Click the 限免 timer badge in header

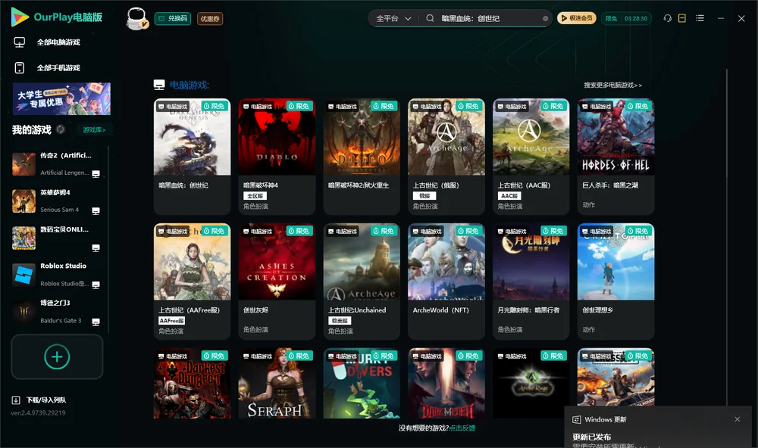point(626,18)
